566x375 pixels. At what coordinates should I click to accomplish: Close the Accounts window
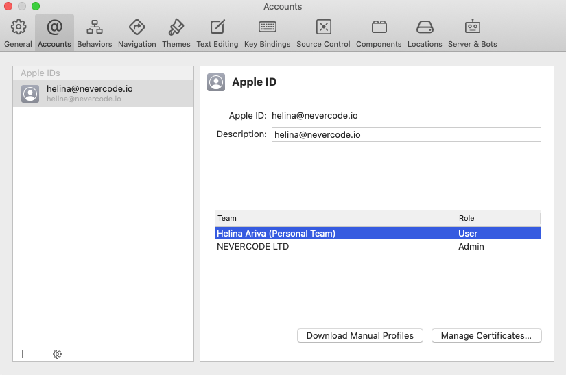(8, 6)
